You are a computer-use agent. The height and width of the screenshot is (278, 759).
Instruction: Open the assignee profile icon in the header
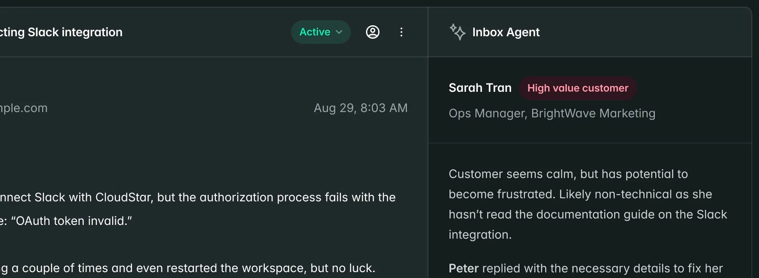coord(373,32)
